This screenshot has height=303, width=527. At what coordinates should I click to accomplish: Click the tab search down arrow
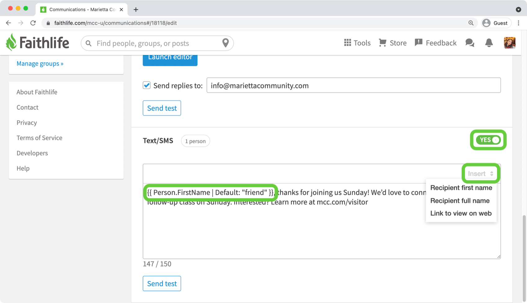(x=518, y=10)
